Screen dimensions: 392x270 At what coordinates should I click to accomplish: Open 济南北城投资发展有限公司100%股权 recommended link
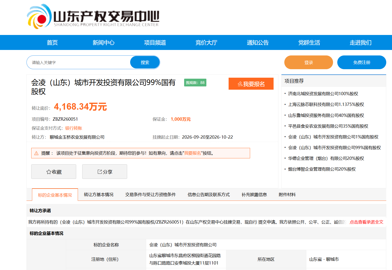tap(323, 94)
